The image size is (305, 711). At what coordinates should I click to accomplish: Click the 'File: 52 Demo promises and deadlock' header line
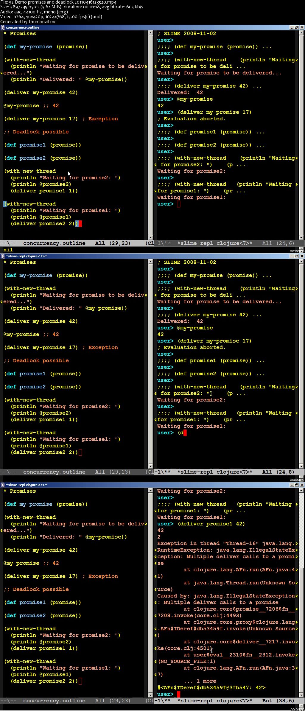tap(58, 2)
